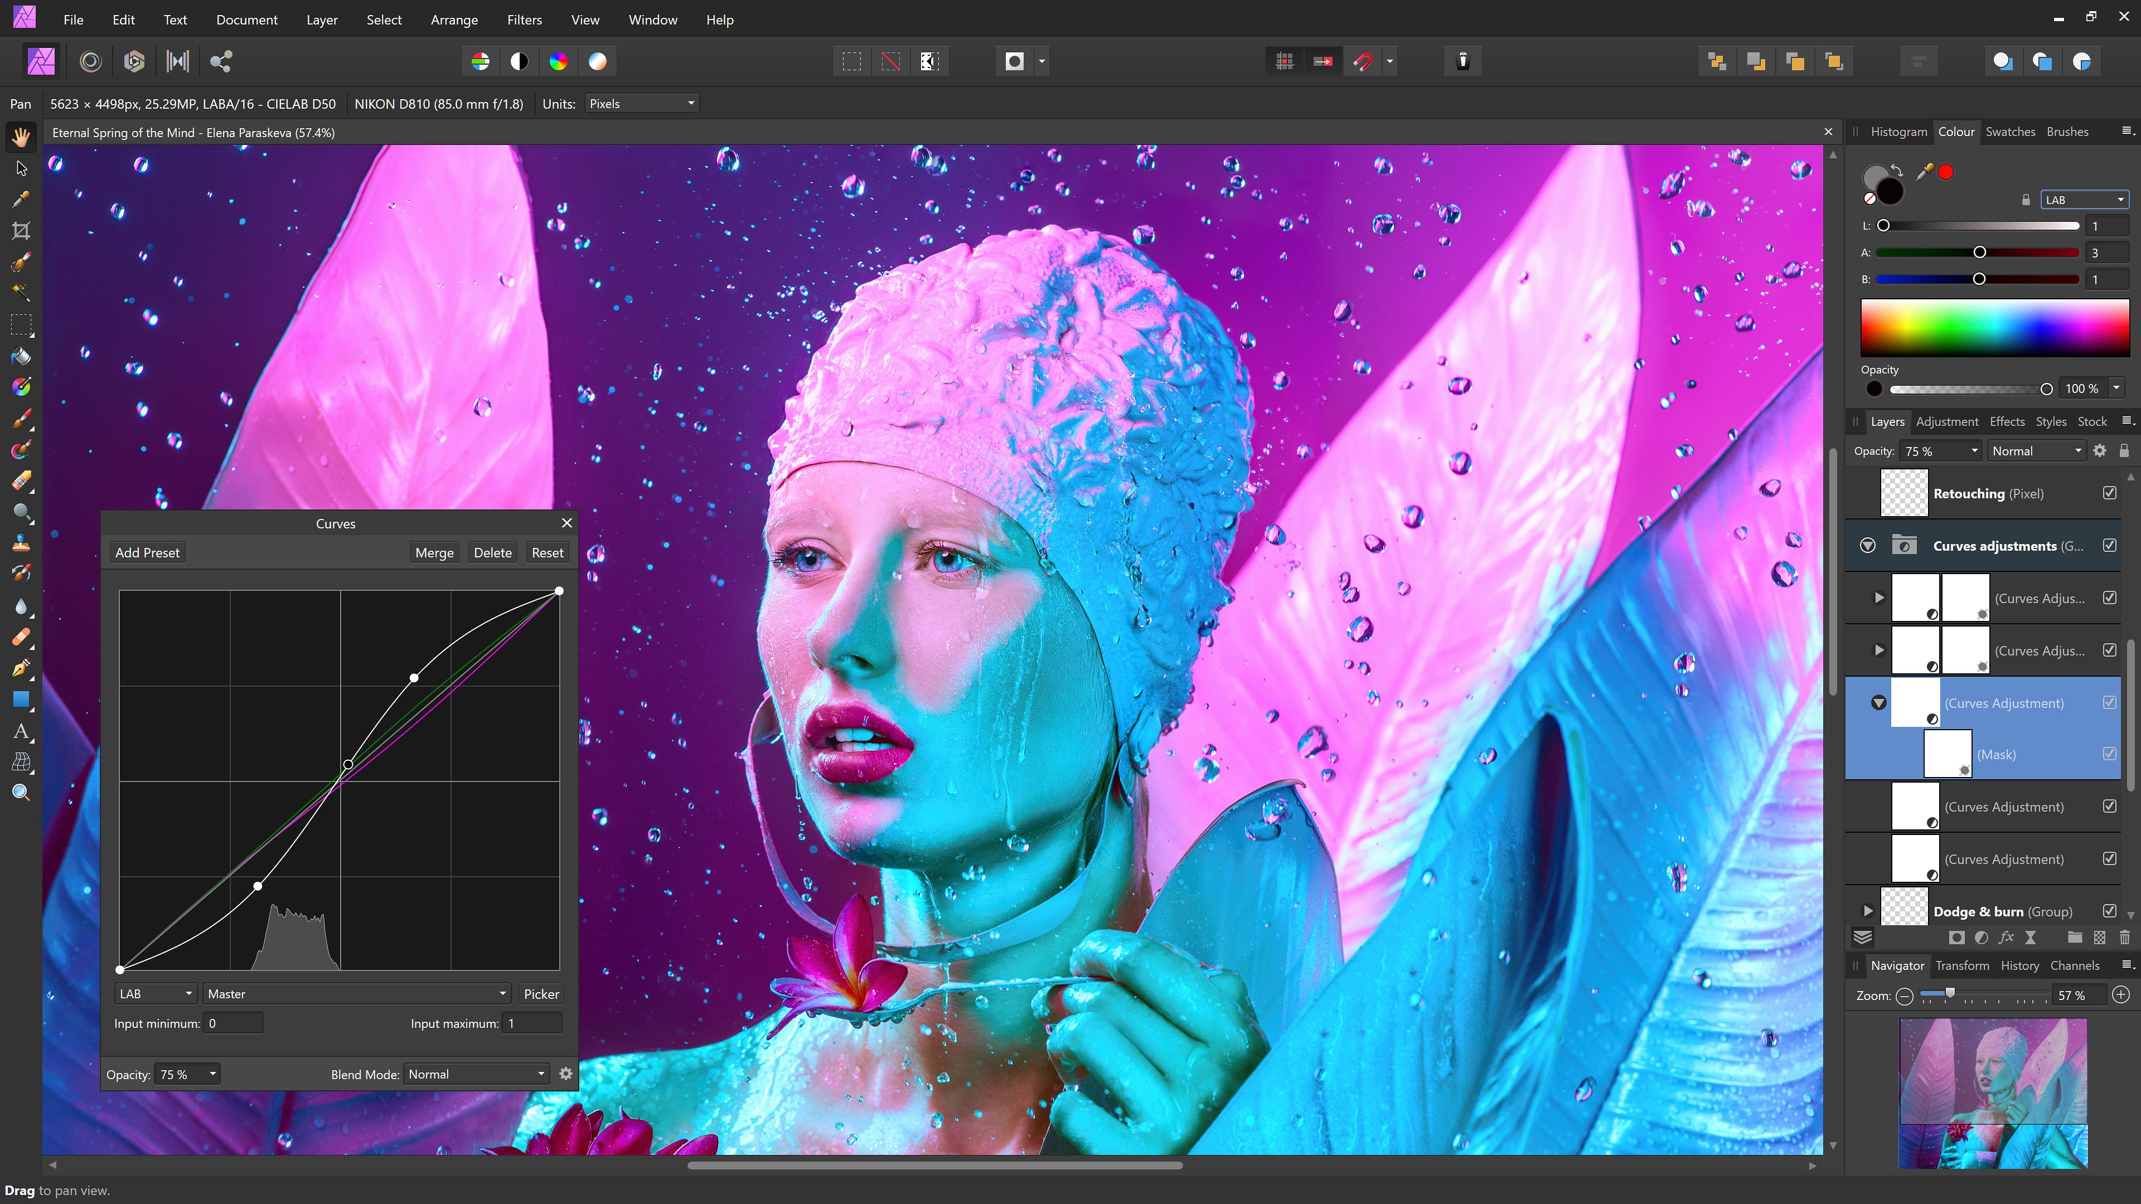Expand the Dodge & burn group
This screenshot has width=2141, height=1204.
1868,911
